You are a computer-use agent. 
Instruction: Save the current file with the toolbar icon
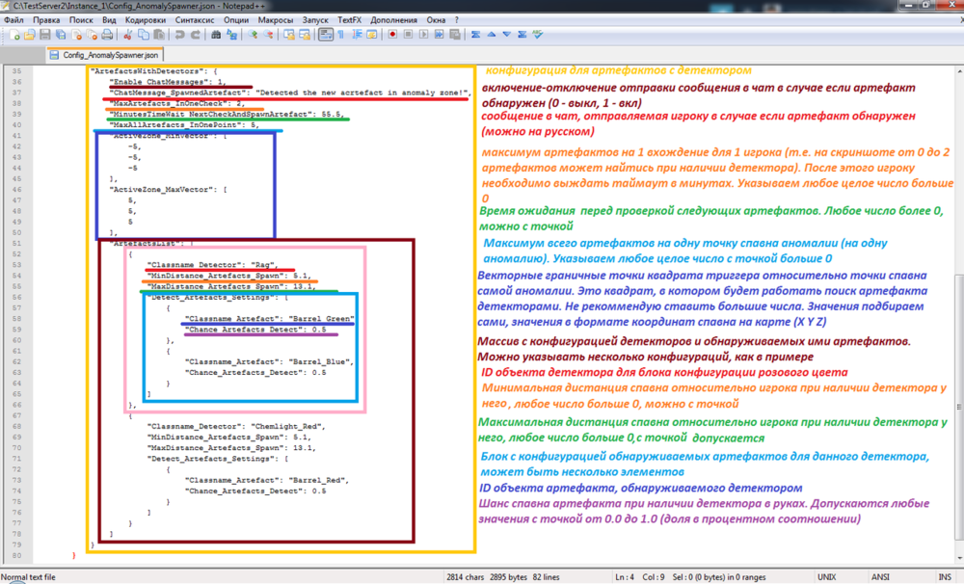pos(45,35)
